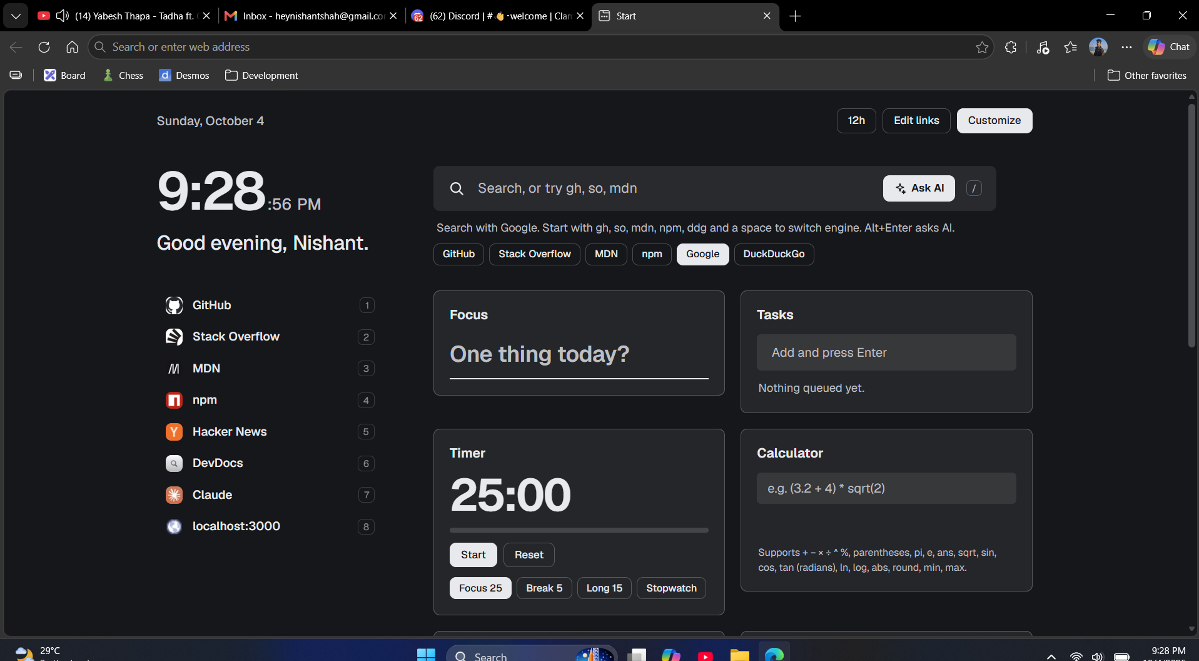The width and height of the screenshot is (1199, 661).
Task: Open the npm link icon
Action: pyautogui.click(x=174, y=400)
